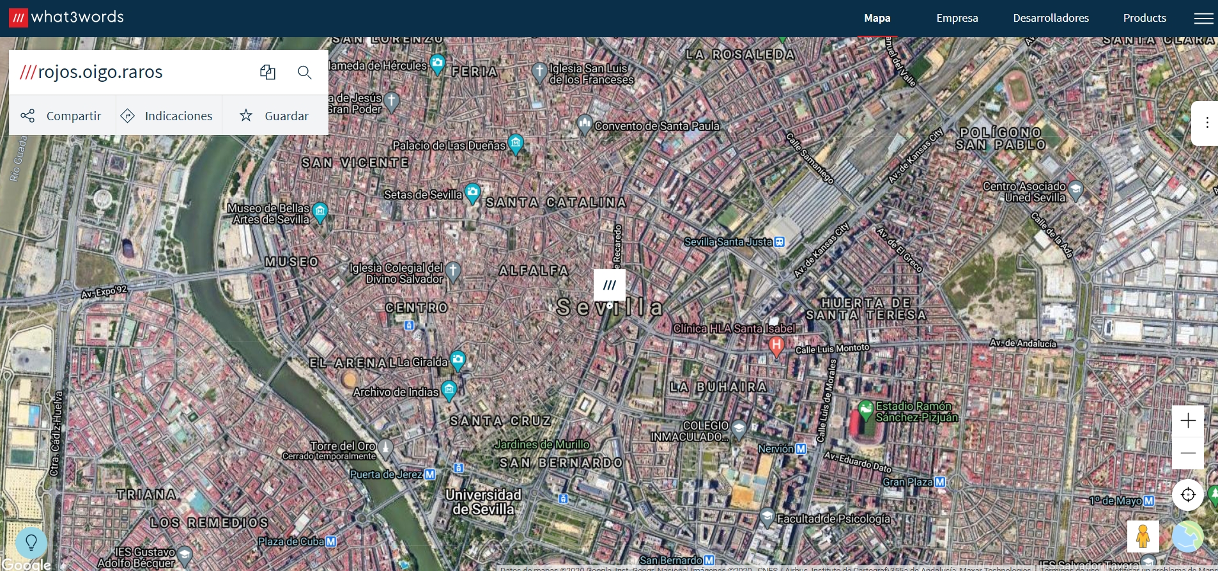This screenshot has height=571, width=1218.
Task: Open the Empresa menu item
Action: point(957,18)
